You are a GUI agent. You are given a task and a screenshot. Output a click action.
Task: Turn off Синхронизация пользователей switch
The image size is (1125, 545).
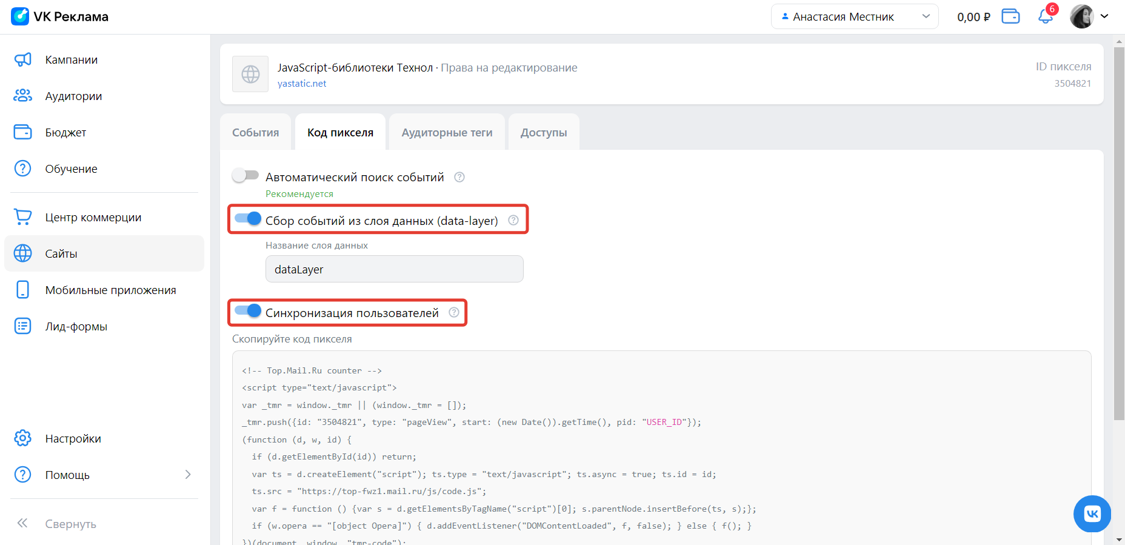(248, 311)
